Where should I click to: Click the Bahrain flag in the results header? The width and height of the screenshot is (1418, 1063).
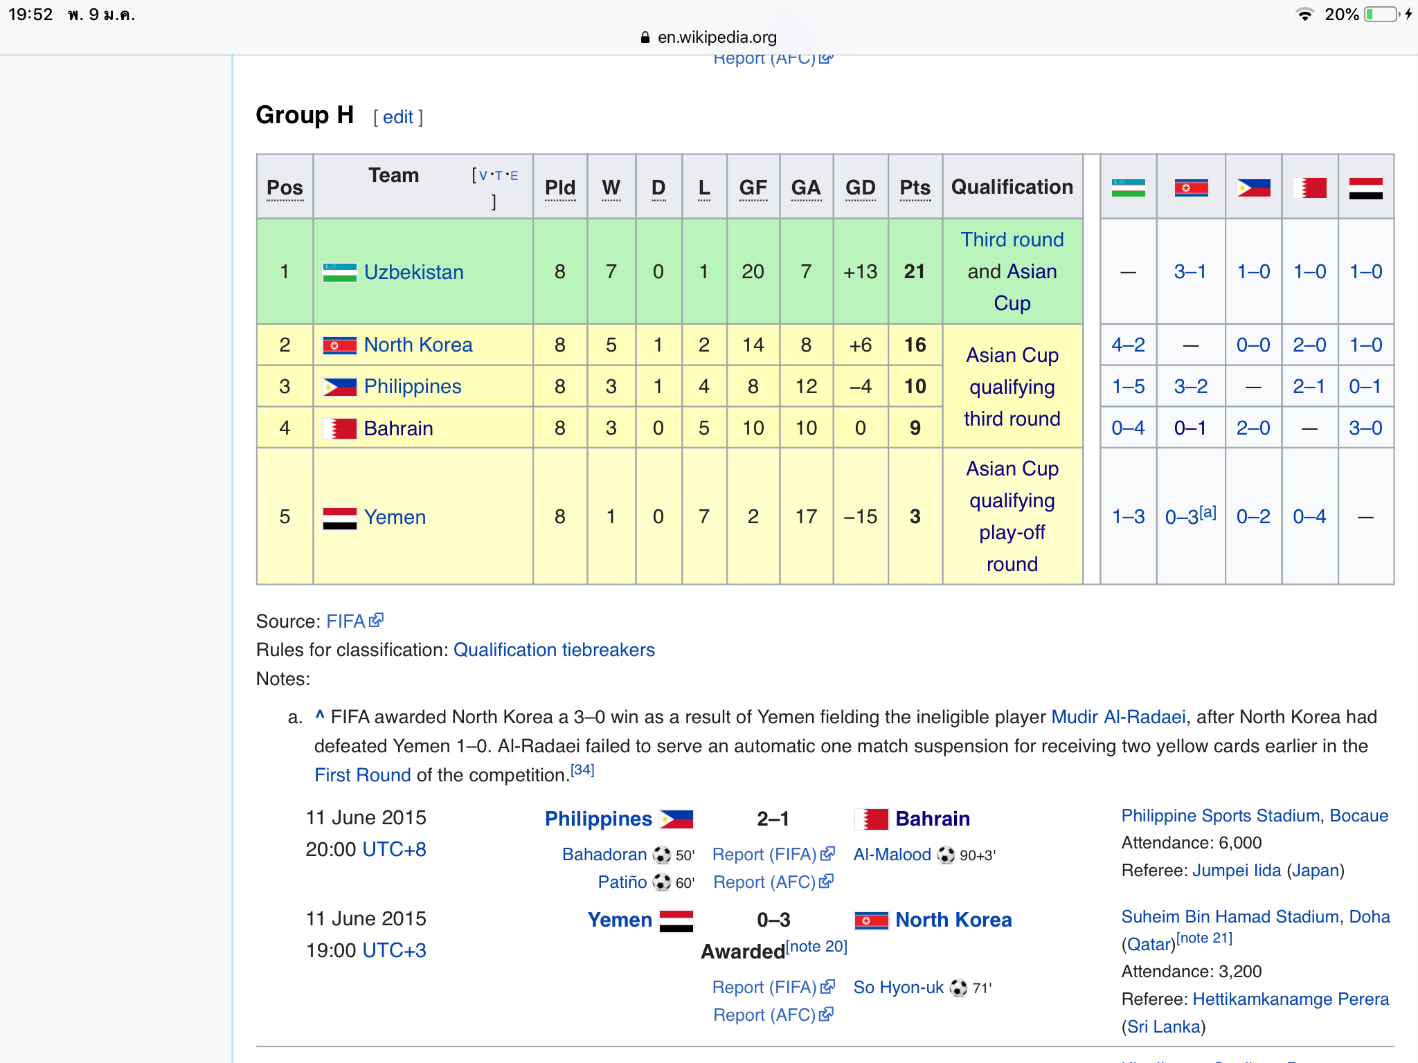[x=1310, y=188]
